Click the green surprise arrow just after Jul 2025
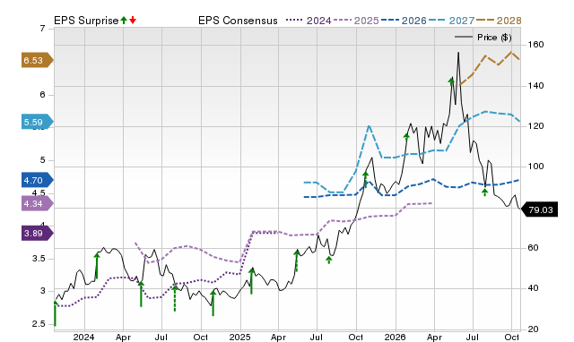 pos(329,260)
